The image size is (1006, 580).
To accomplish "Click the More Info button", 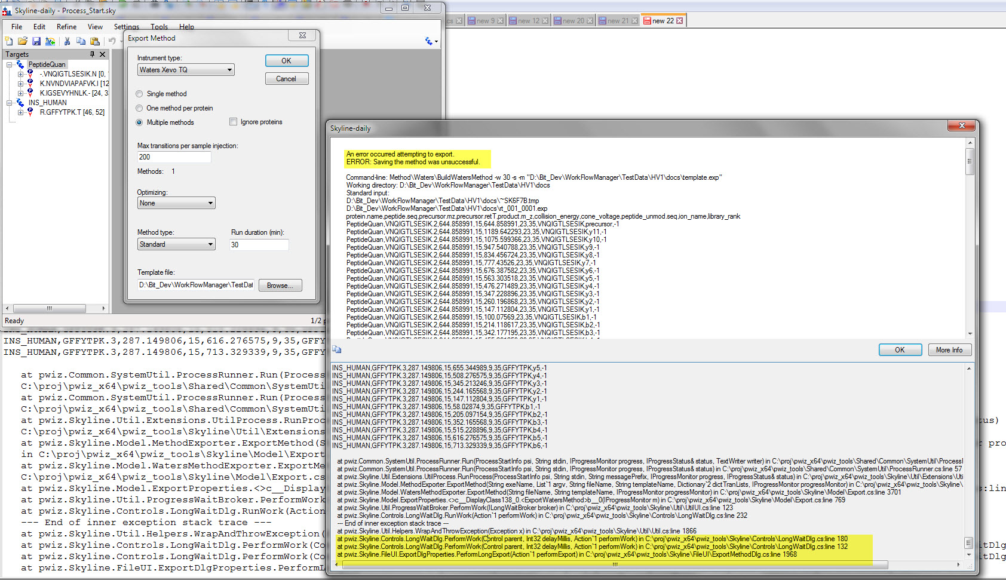I will (x=949, y=350).
